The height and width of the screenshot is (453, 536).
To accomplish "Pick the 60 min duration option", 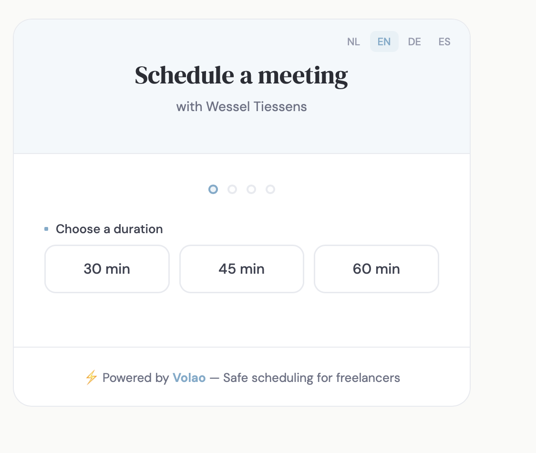I will (x=376, y=269).
